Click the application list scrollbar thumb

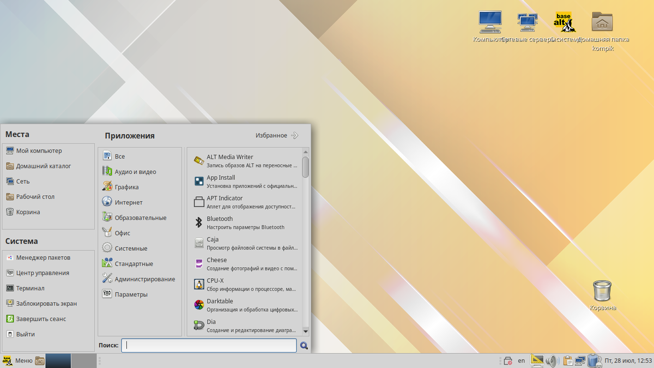coord(305,167)
